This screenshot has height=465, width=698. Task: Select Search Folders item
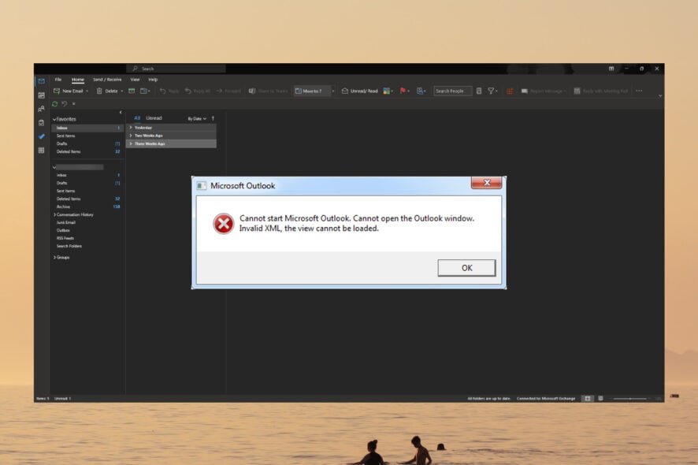(x=87, y=246)
